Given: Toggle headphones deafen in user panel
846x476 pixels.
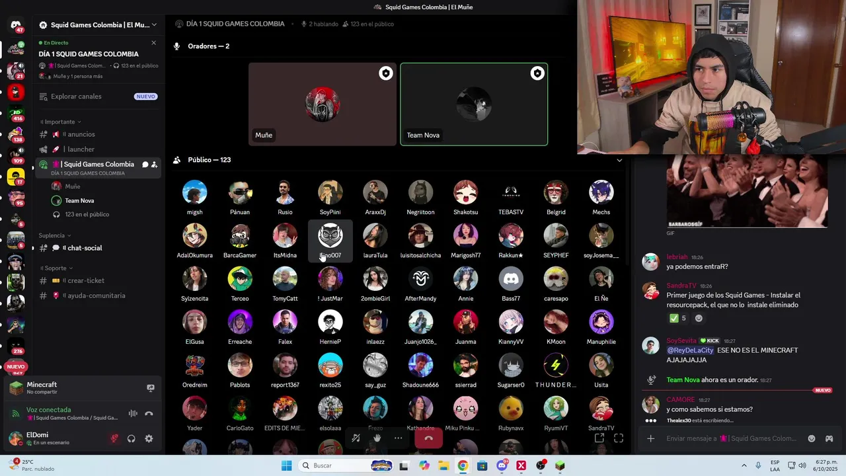Looking at the screenshot, I should 132,438.
